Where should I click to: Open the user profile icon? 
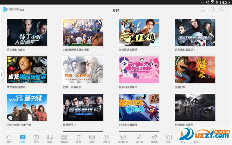point(203,10)
